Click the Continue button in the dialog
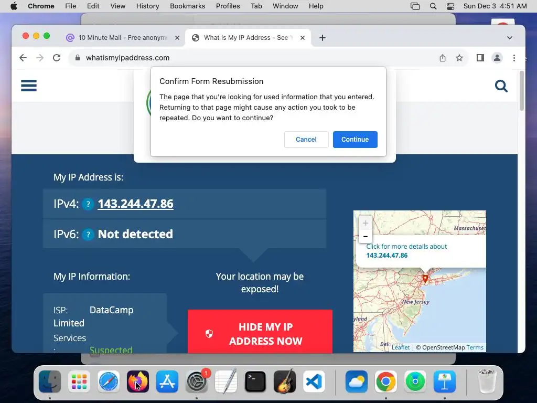The width and height of the screenshot is (537, 403). 355,140
